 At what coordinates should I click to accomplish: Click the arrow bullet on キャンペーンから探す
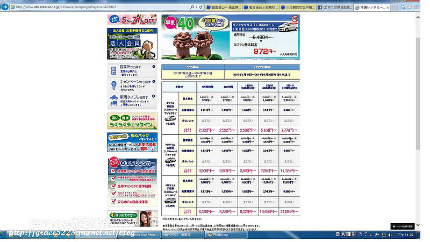pos(154,82)
